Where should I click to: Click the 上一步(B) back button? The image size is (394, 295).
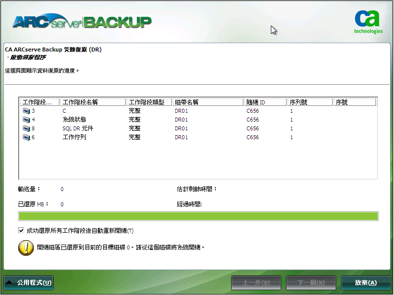(256, 283)
